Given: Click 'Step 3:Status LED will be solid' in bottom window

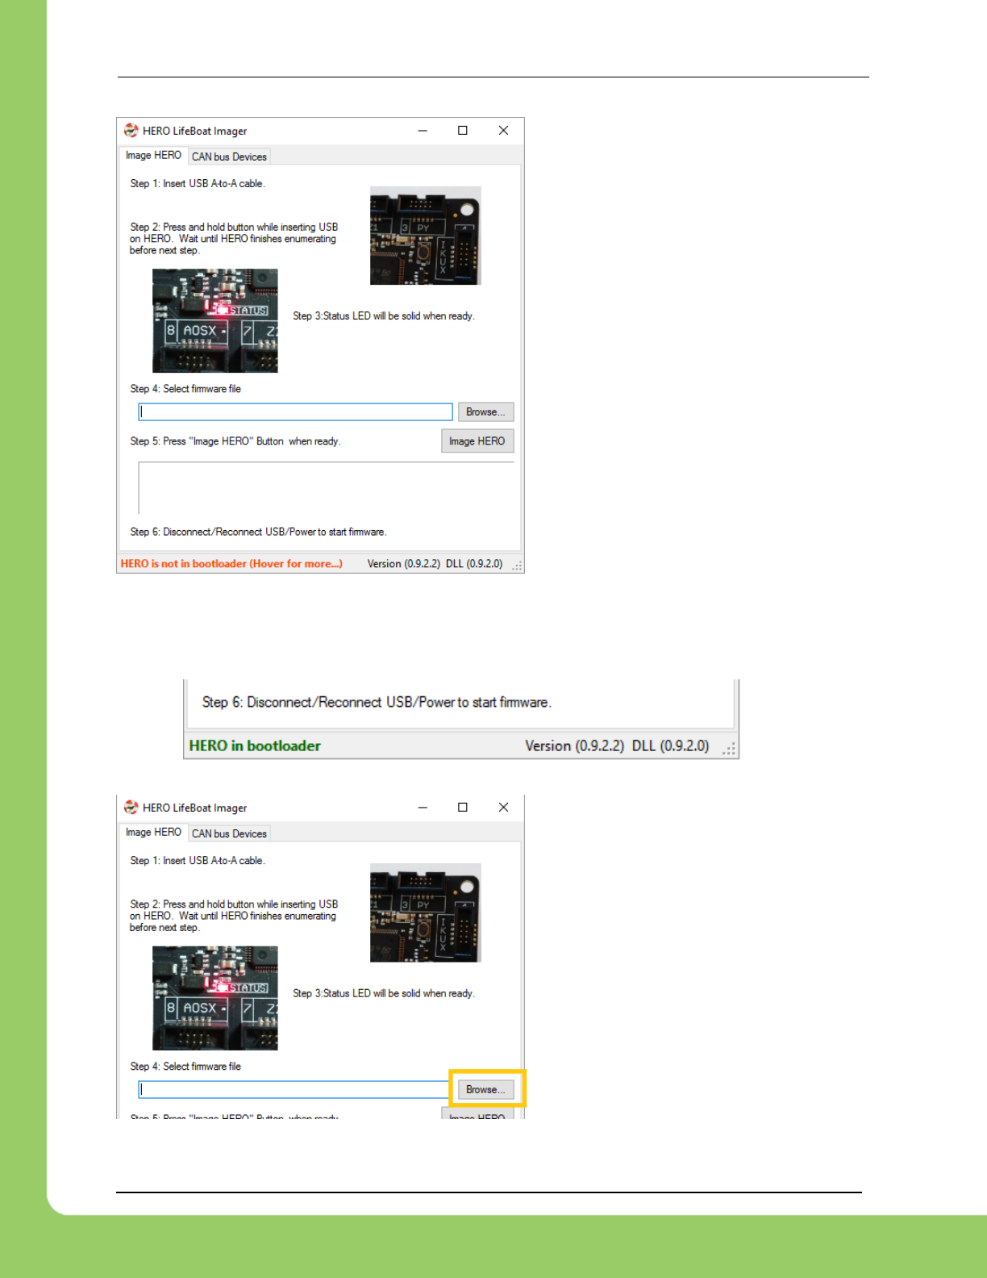Looking at the screenshot, I should coord(384,993).
